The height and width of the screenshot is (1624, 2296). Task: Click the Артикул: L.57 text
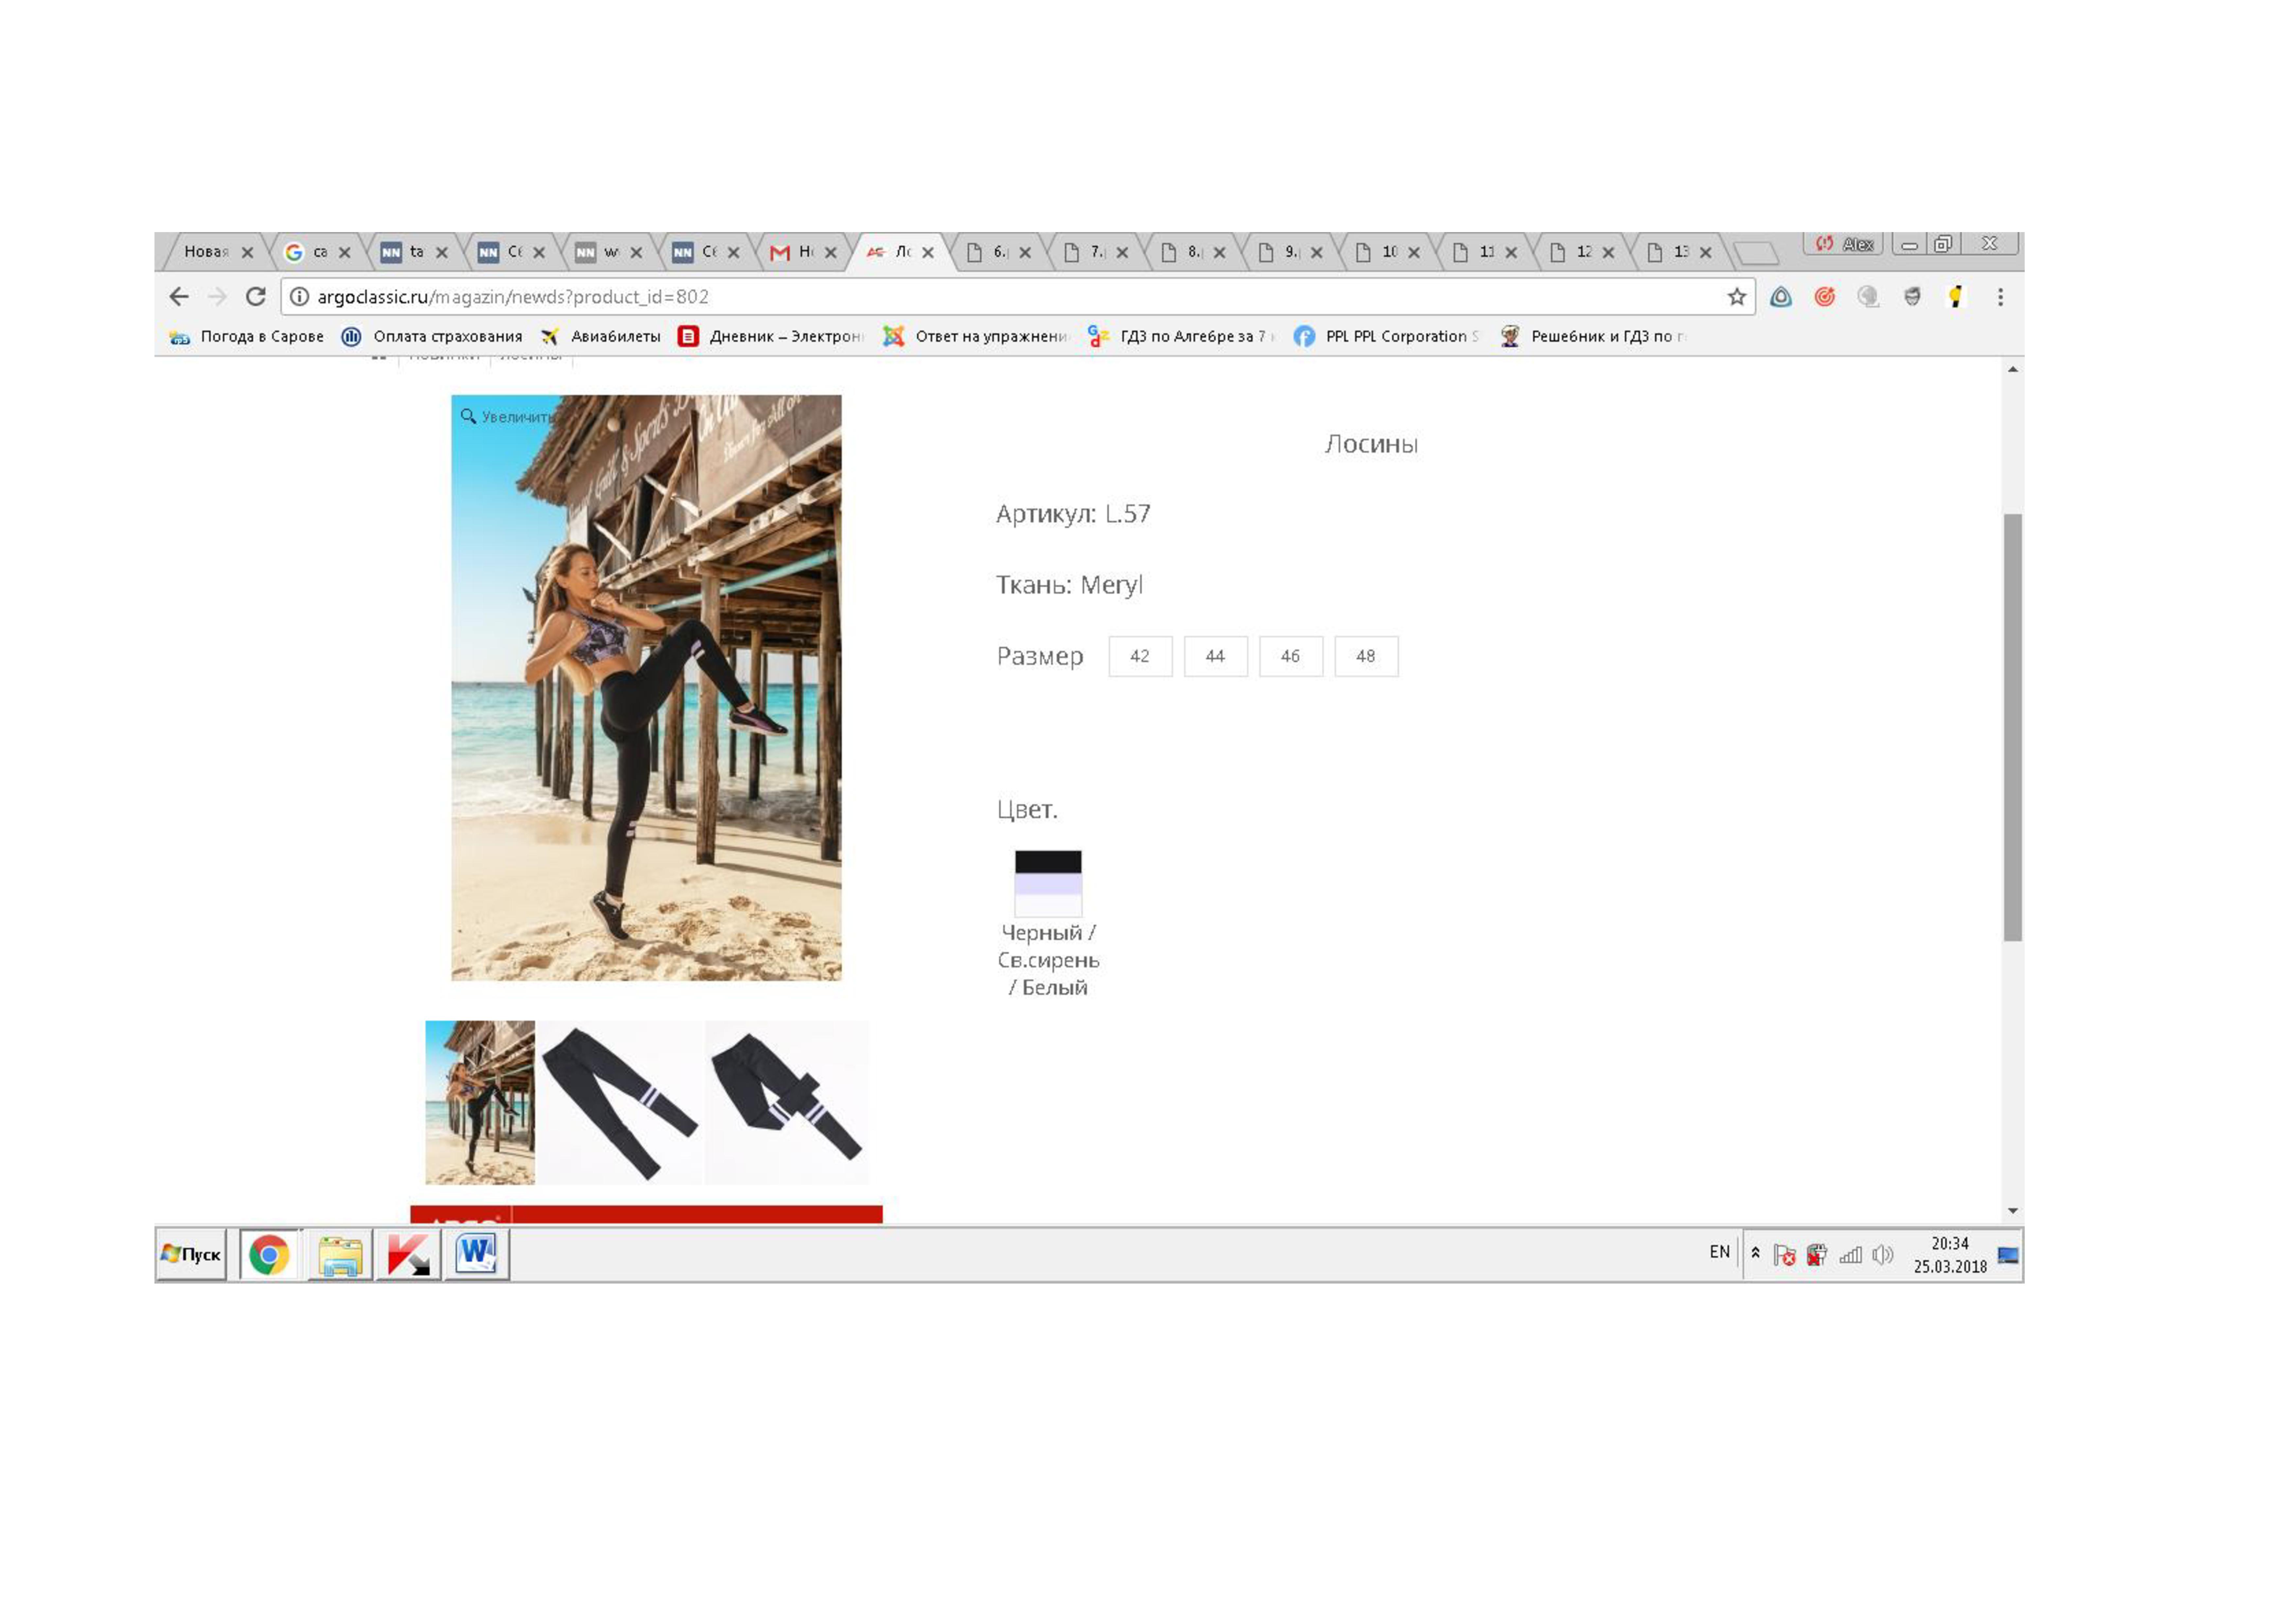click(x=1073, y=514)
